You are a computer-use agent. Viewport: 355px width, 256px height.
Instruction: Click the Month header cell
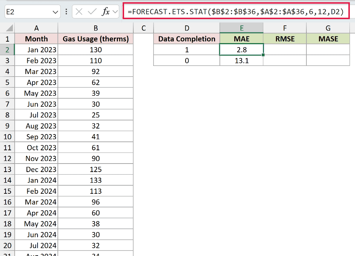point(36,39)
